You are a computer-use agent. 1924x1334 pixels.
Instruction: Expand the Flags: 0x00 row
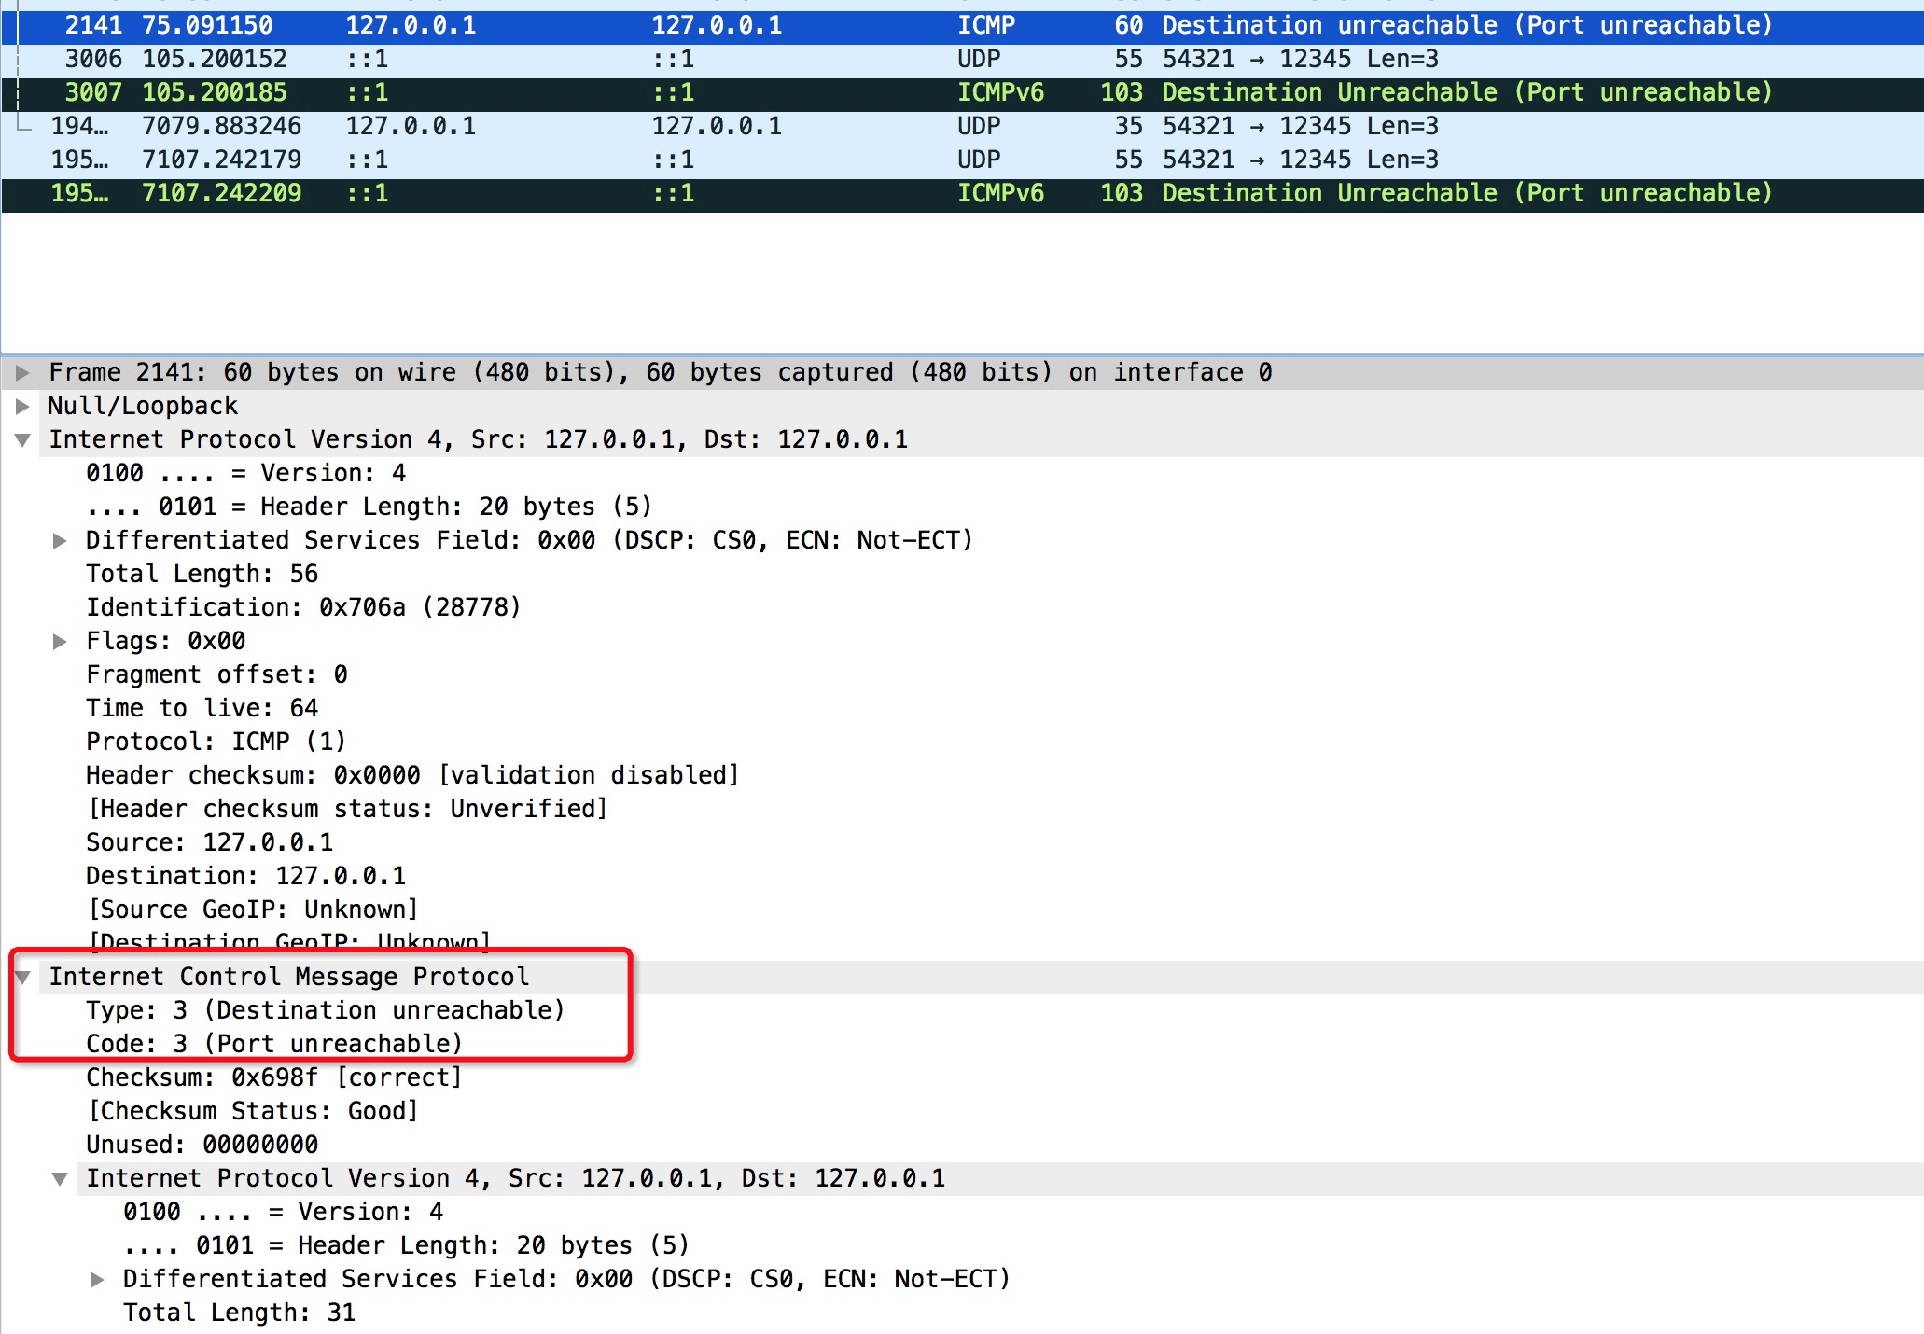coord(60,642)
